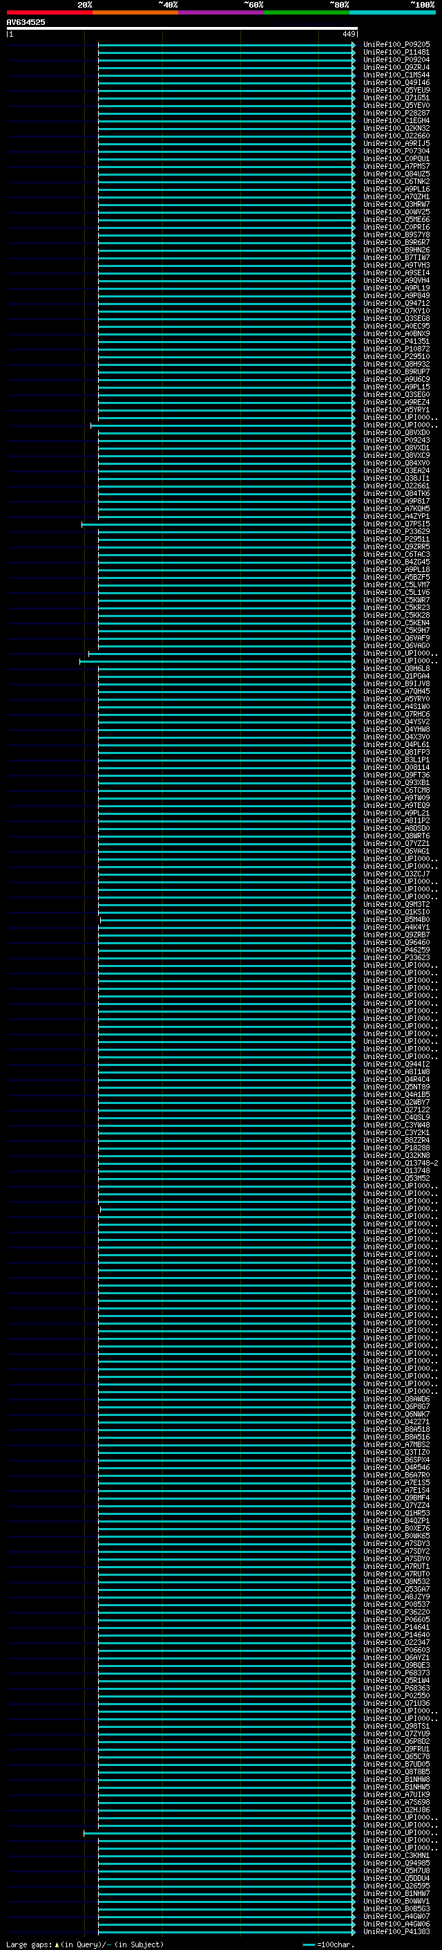442x1950 pixels.
Task: Select hit UniRef100_P29511
Action: 396,539
